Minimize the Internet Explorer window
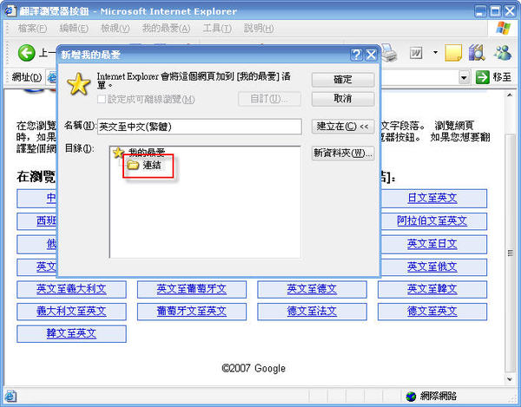The height and width of the screenshot is (407, 521). point(480,11)
